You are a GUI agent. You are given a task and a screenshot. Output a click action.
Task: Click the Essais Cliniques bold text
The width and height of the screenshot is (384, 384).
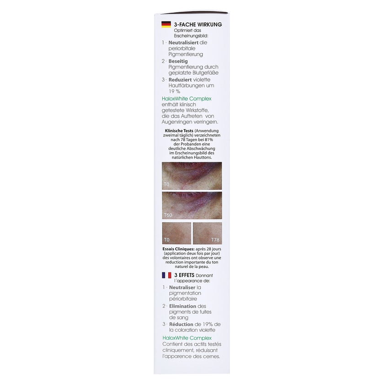click(179, 249)
